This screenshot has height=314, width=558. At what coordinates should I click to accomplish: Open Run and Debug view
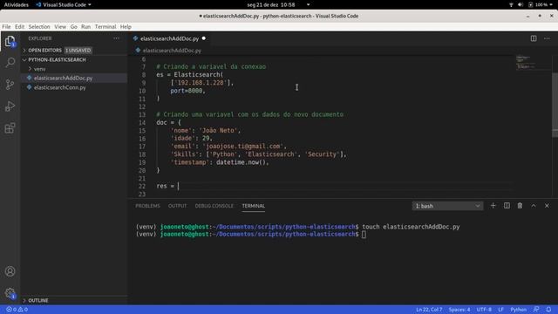coord(10,106)
